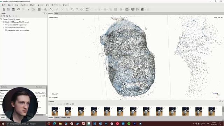Open dropdown arrow next to ruler tool
Viewport: 224px width, 126px height.
pos(54,9)
